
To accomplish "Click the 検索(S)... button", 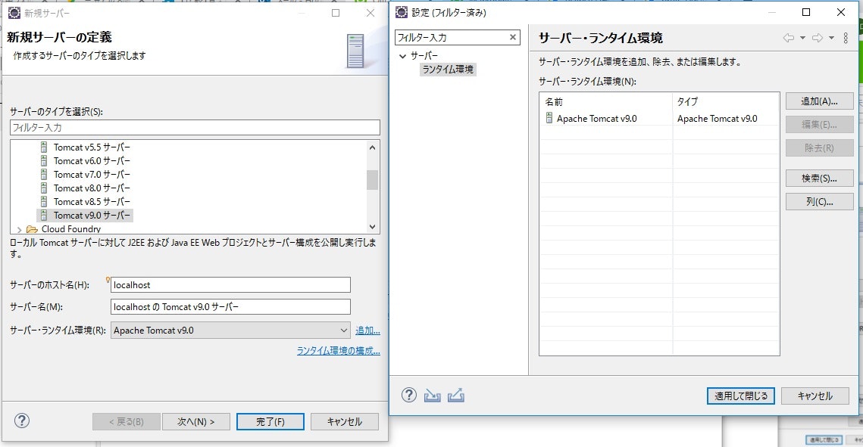I will pyautogui.click(x=820, y=178).
